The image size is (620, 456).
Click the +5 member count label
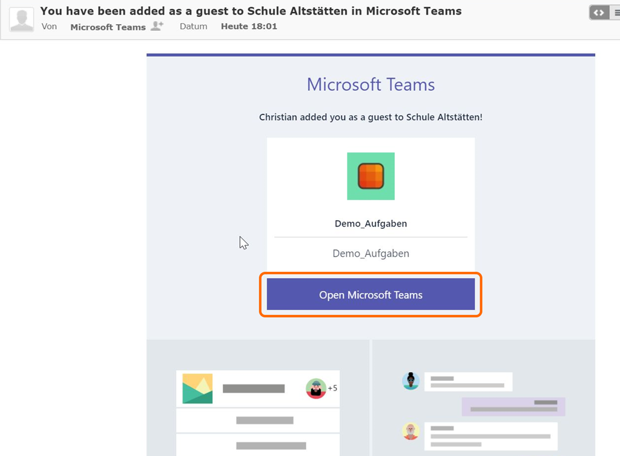click(332, 388)
